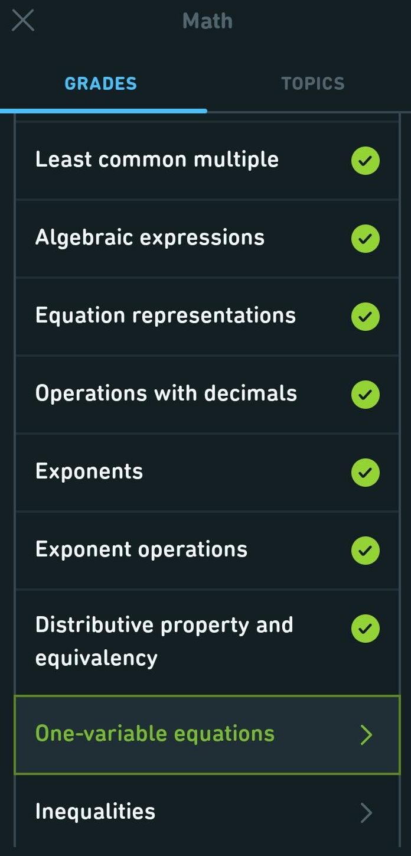Click the checkmark for Distributive property and equivalency

(365, 629)
